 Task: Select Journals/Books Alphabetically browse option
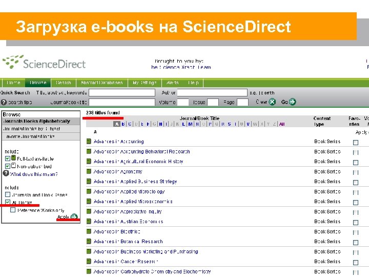[x=41, y=121]
